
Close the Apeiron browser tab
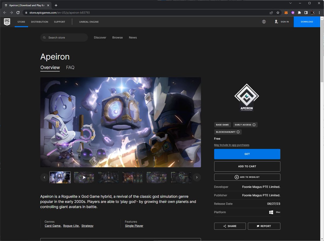(x=48, y=5)
